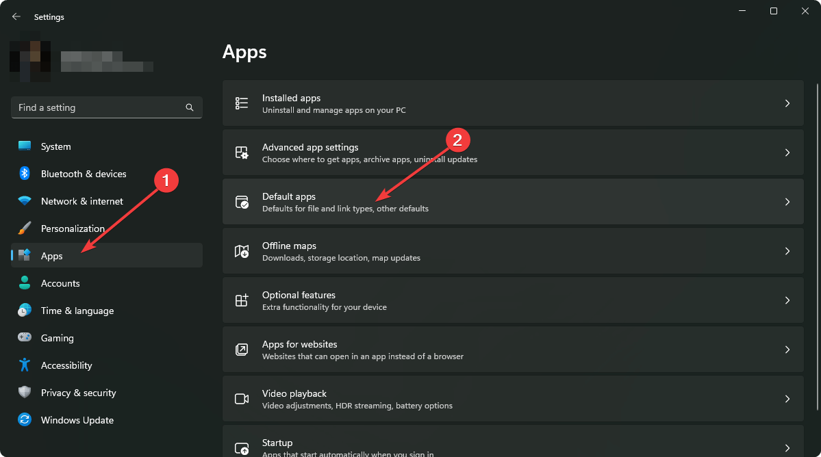Viewport: 821px width, 457px height.
Task: Click the Optional features grid icon
Action: 242,300
